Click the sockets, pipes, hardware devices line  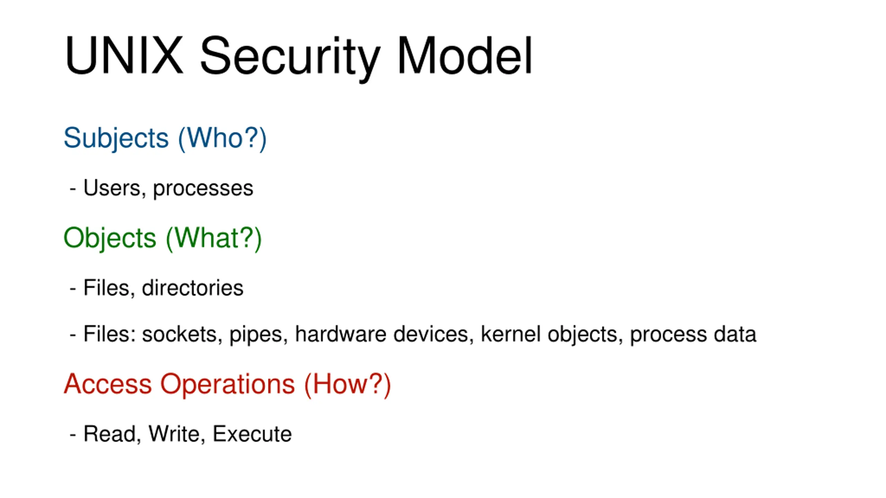(x=413, y=335)
